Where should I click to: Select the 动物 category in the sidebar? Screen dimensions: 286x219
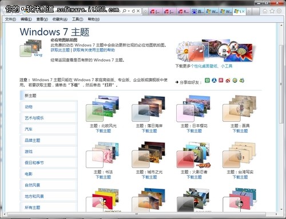pos(49,107)
